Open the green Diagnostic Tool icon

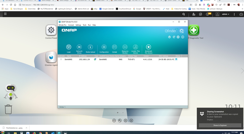click(x=194, y=30)
